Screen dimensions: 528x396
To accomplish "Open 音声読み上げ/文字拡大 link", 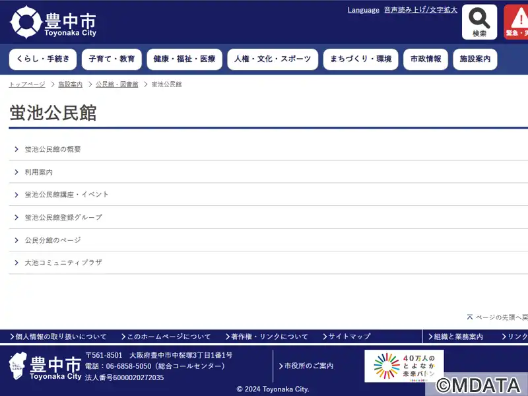I will (x=420, y=10).
